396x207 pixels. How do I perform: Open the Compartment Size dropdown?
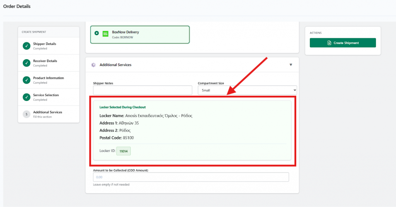247,90
